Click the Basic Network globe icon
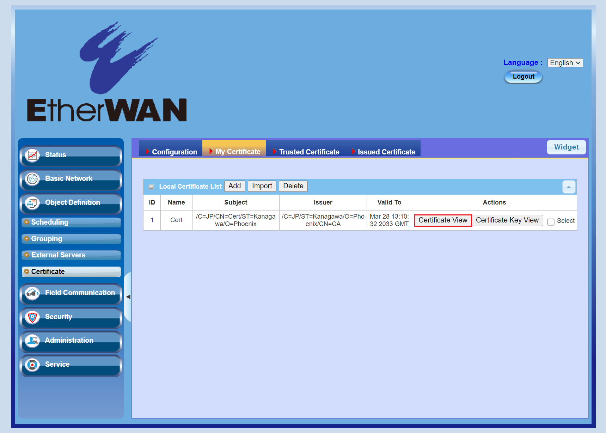The image size is (606, 433). 32,179
